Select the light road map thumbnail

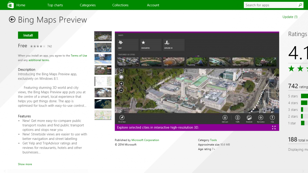103,115
